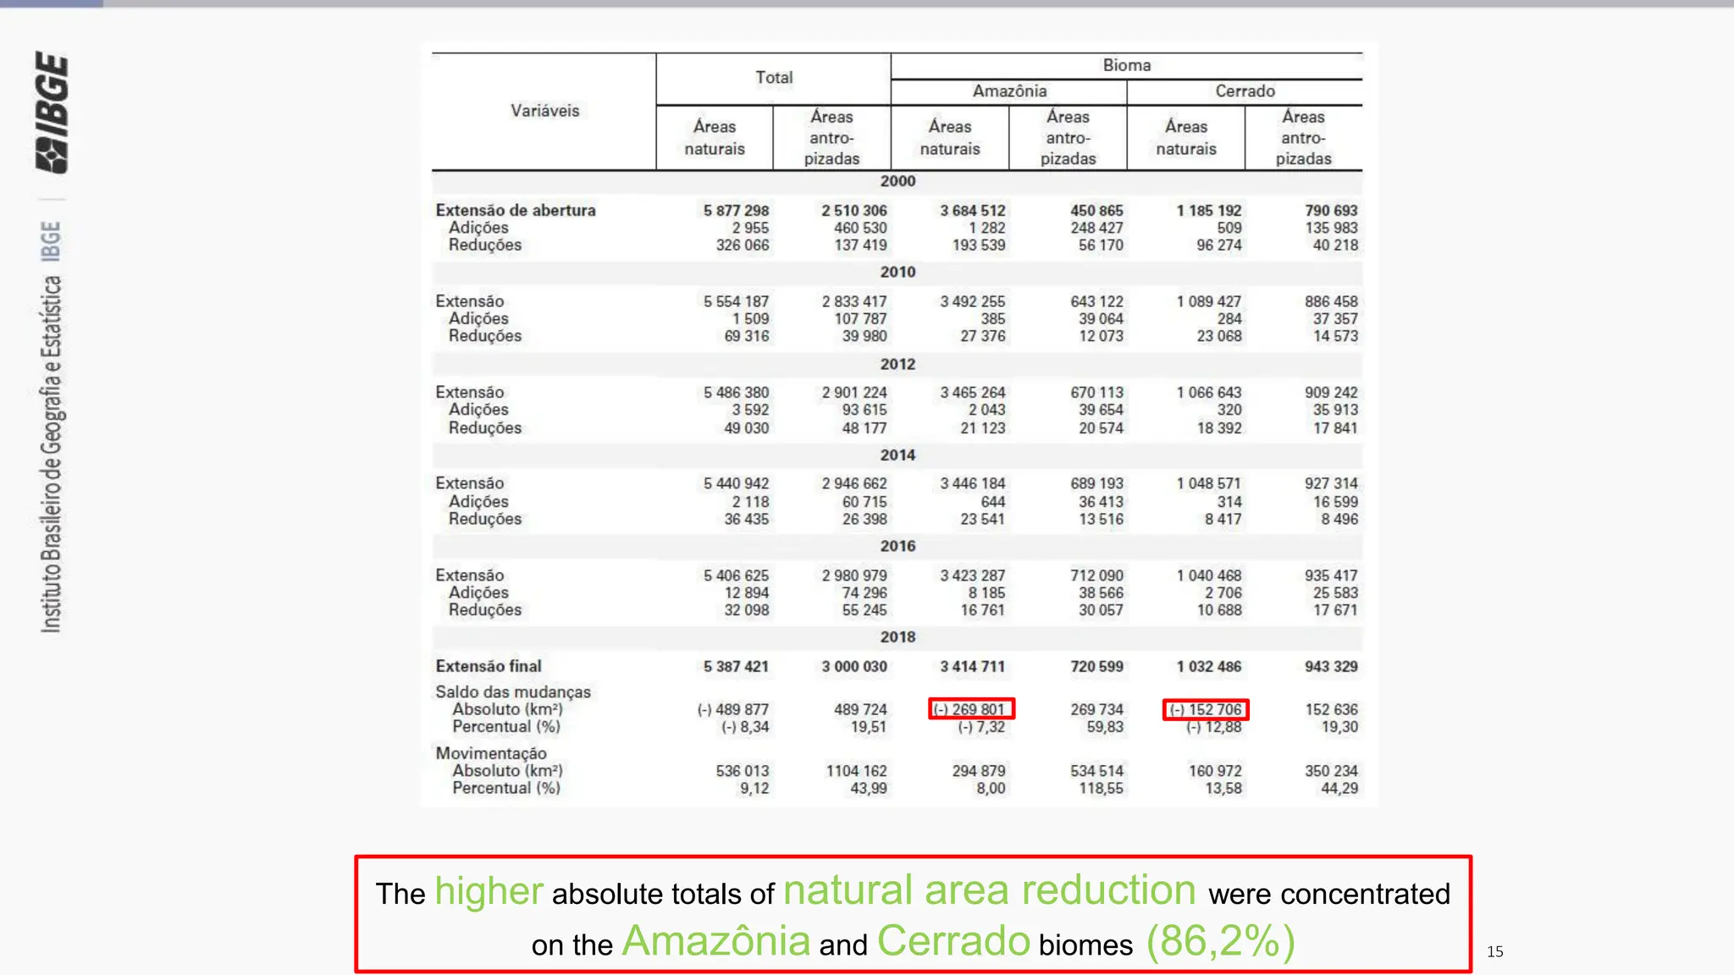This screenshot has width=1734, height=975.
Task: Click the highlighted value (-) 152 706
Action: coord(1206,709)
